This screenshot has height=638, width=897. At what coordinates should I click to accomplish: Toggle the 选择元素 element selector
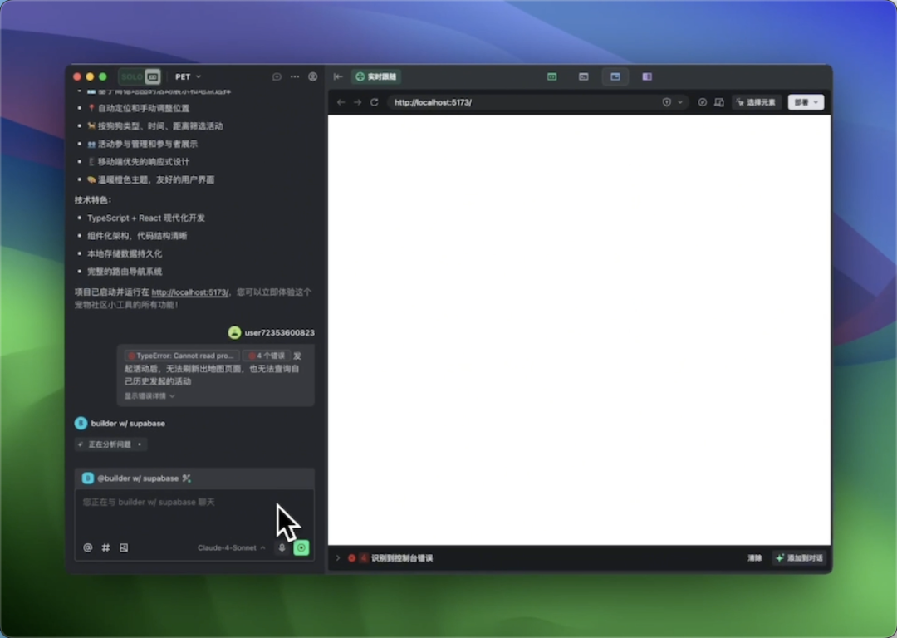756,102
